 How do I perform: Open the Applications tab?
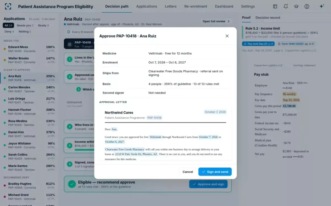pos(146,7)
